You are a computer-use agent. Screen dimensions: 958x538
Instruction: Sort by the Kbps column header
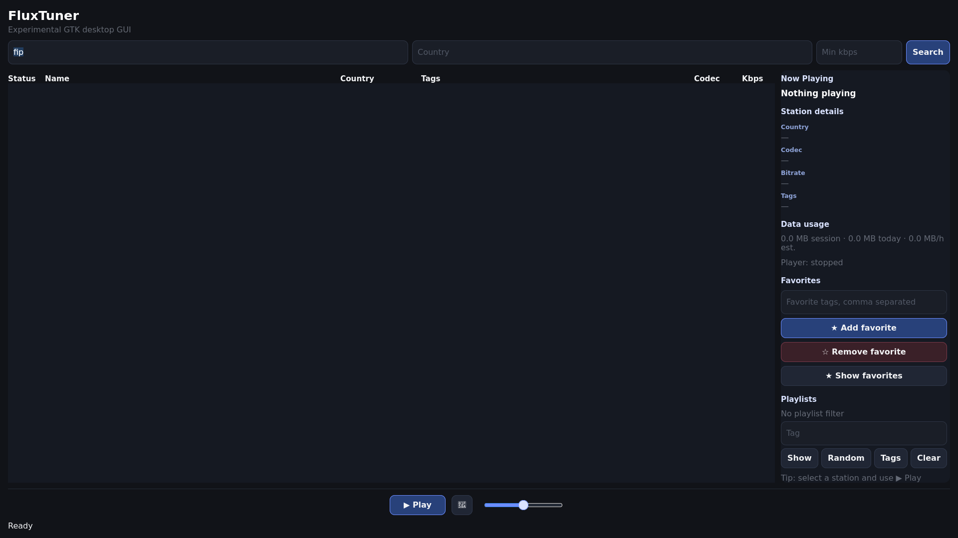point(752,79)
